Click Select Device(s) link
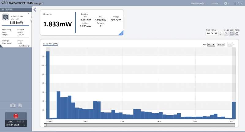The image size is (245, 132). (x=197, y=3)
